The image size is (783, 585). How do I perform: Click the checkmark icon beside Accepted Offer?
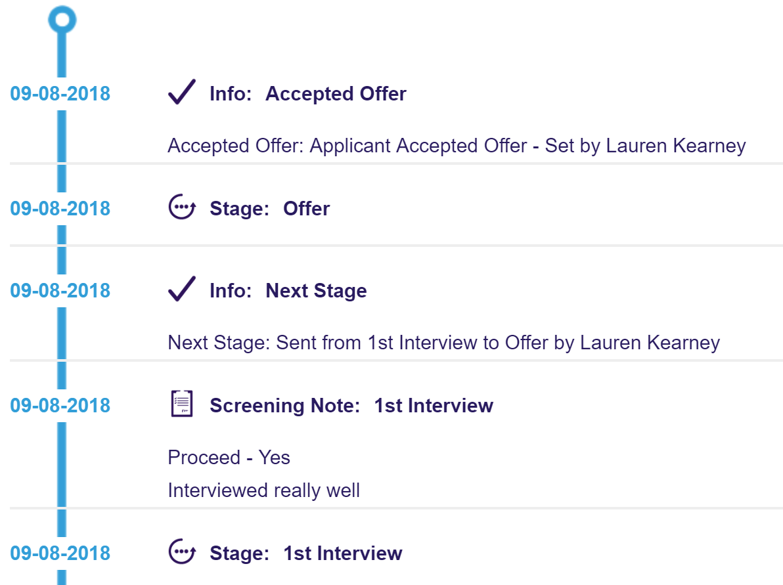coord(182,92)
